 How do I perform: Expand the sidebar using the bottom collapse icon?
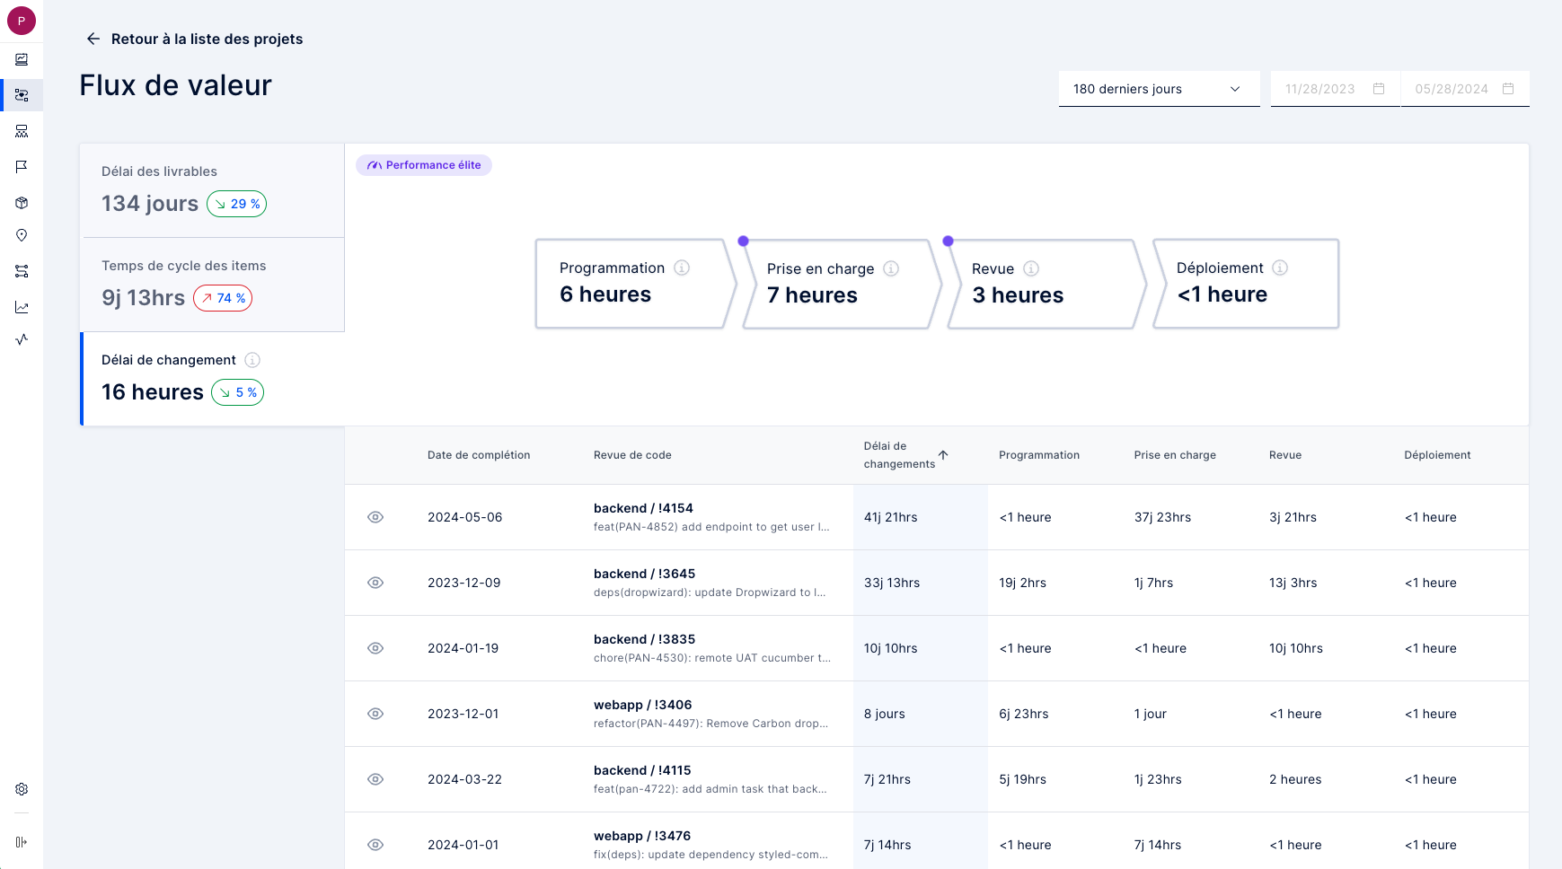pyautogui.click(x=22, y=842)
